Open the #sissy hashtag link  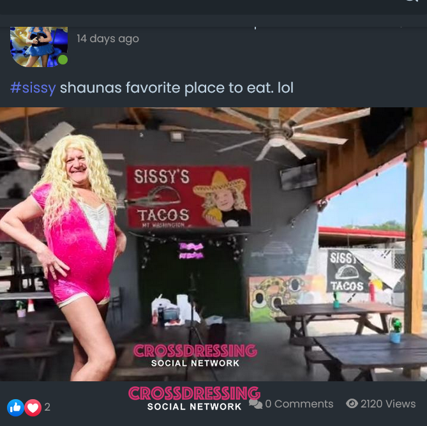(x=33, y=87)
